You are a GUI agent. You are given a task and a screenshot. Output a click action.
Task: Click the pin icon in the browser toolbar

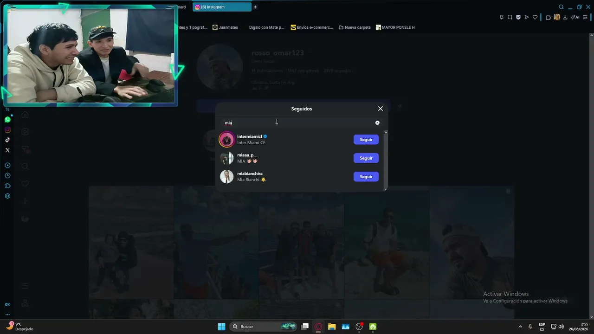[x=502, y=17]
